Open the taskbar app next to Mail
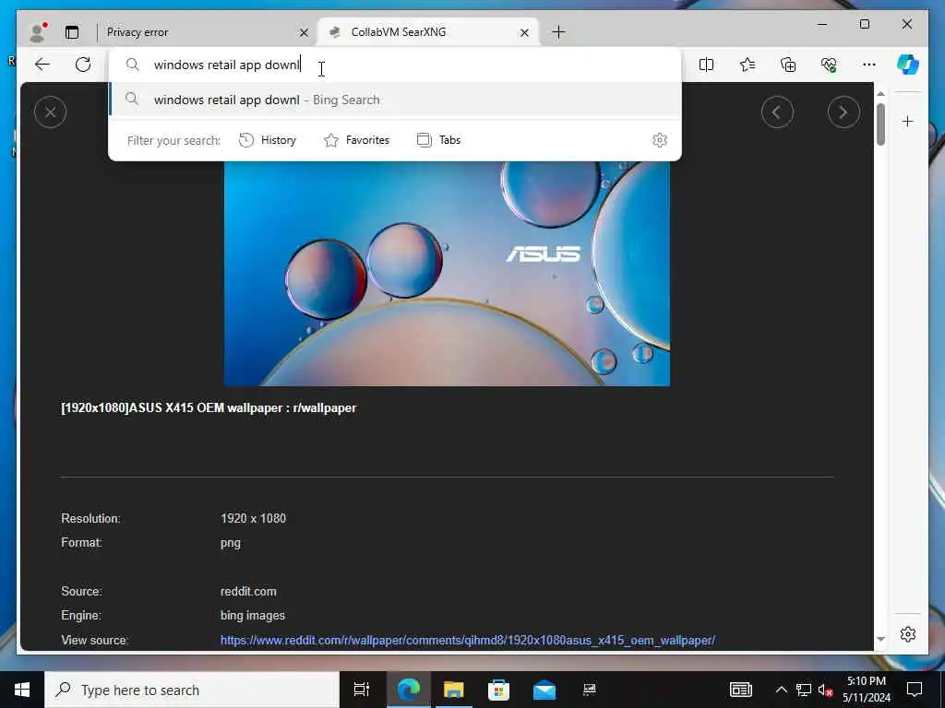Screen dimensions: 945x708 point(590,690)
